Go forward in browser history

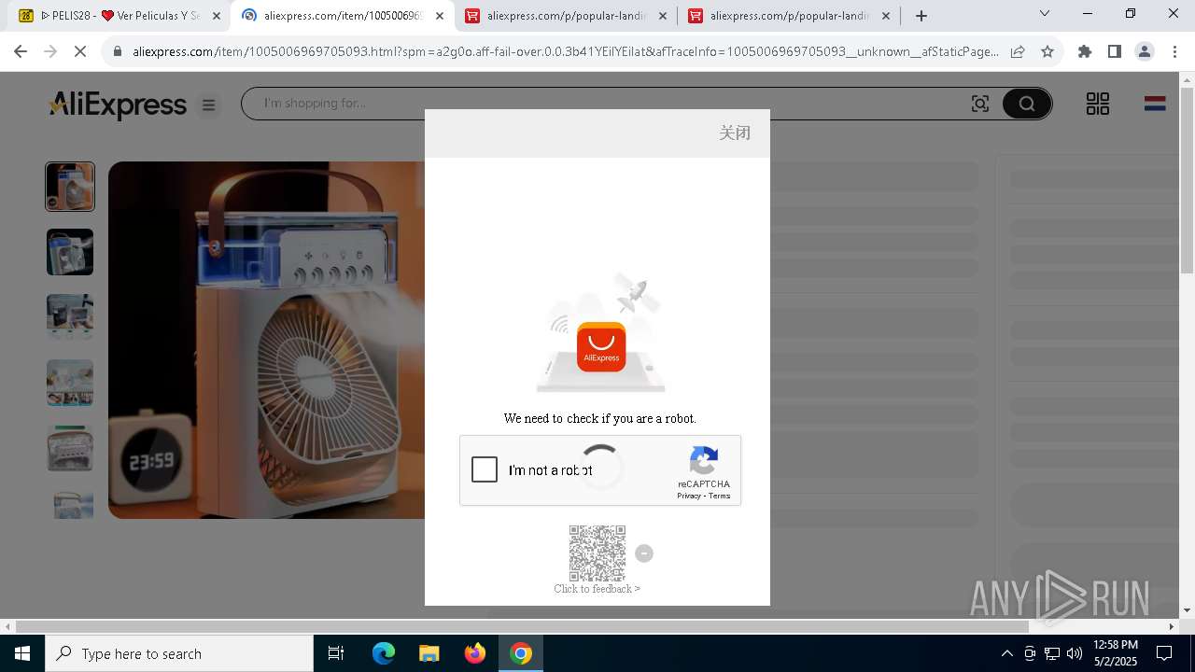click(x=50, y=51)
